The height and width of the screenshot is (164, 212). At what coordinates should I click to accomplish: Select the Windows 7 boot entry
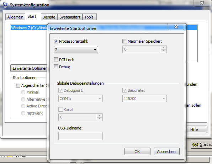tap(29, 28)
